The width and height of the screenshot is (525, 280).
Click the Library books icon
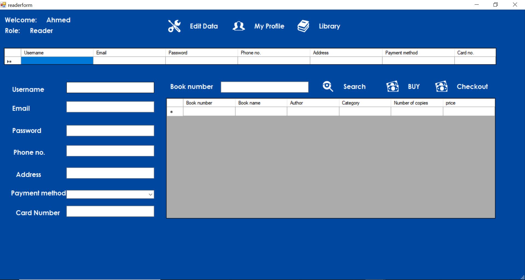coord(303,26)
